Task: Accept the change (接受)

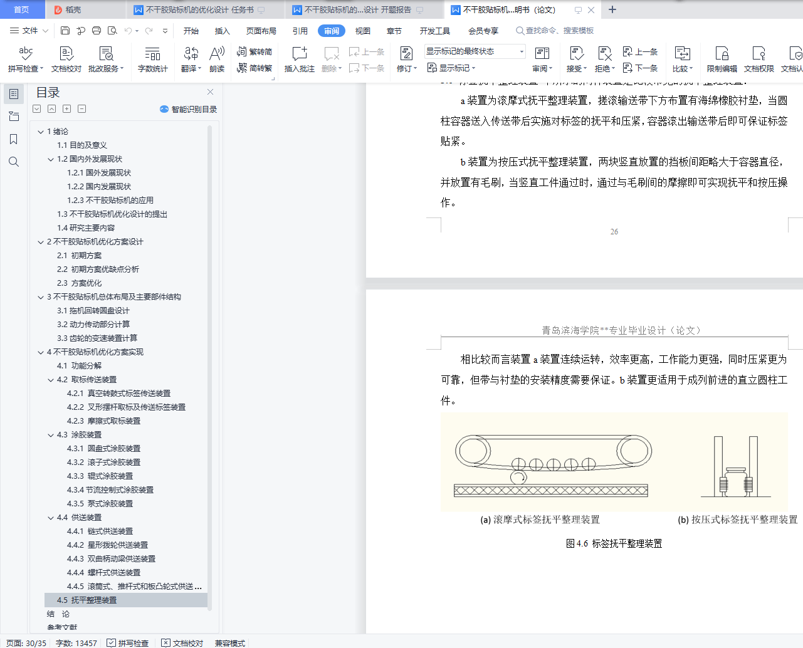Action: 577,60
